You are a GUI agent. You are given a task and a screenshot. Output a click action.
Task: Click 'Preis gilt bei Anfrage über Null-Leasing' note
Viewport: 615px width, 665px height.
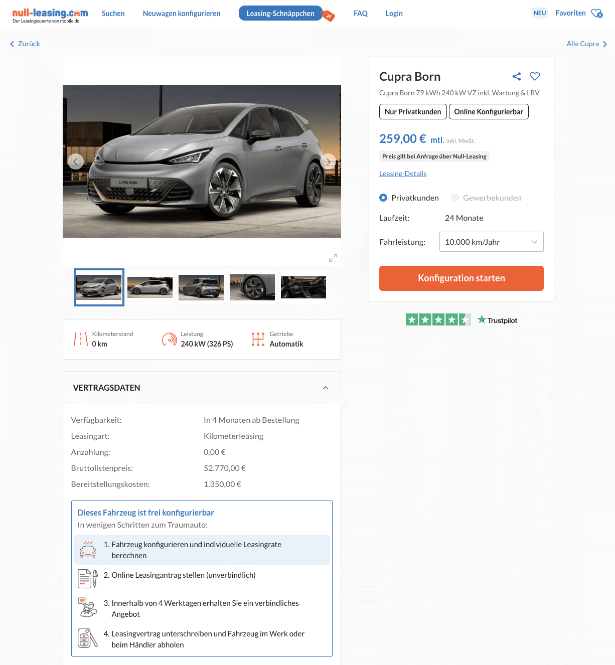434,156
